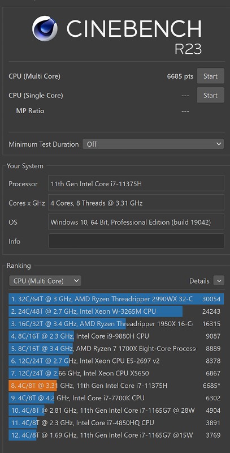230x453 pixels.
Task: Select the Xeon W-3265M ranking entry
Action: tap(116, 311)
